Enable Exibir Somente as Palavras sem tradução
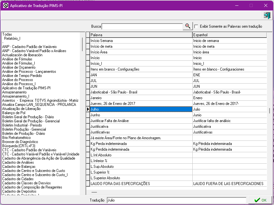Image resolution: width=274 pixels, height=205 pixels. tap(196, 26)
